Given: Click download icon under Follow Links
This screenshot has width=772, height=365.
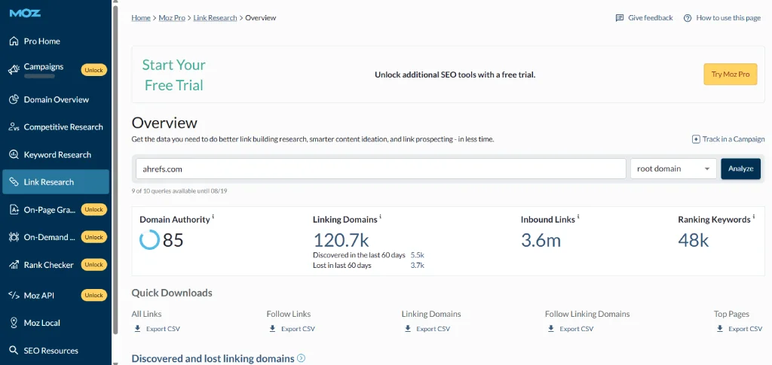Looking at the screenshot, I should pos(272,329).
